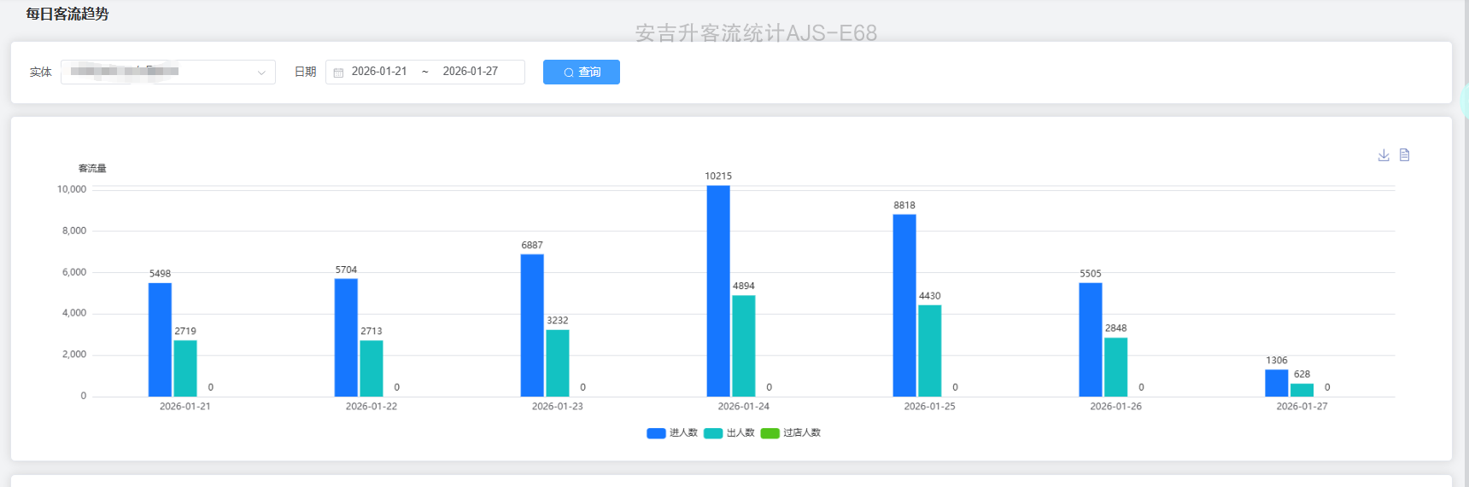This screenshot has width=1469, height=487.
Task: Download the chart as an image
Action: [1384, 155]
